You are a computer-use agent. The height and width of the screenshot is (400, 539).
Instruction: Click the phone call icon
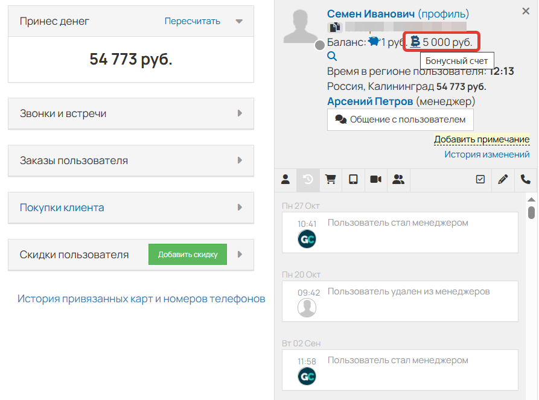tap(525, 180)
